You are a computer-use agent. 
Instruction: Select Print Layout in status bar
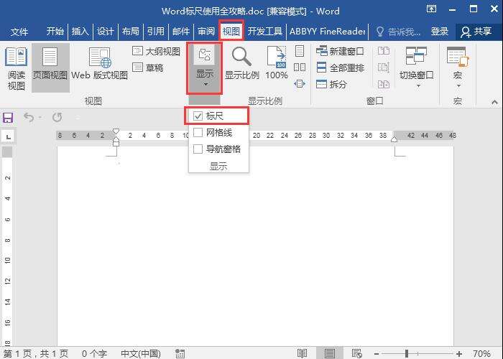(329, 353)
